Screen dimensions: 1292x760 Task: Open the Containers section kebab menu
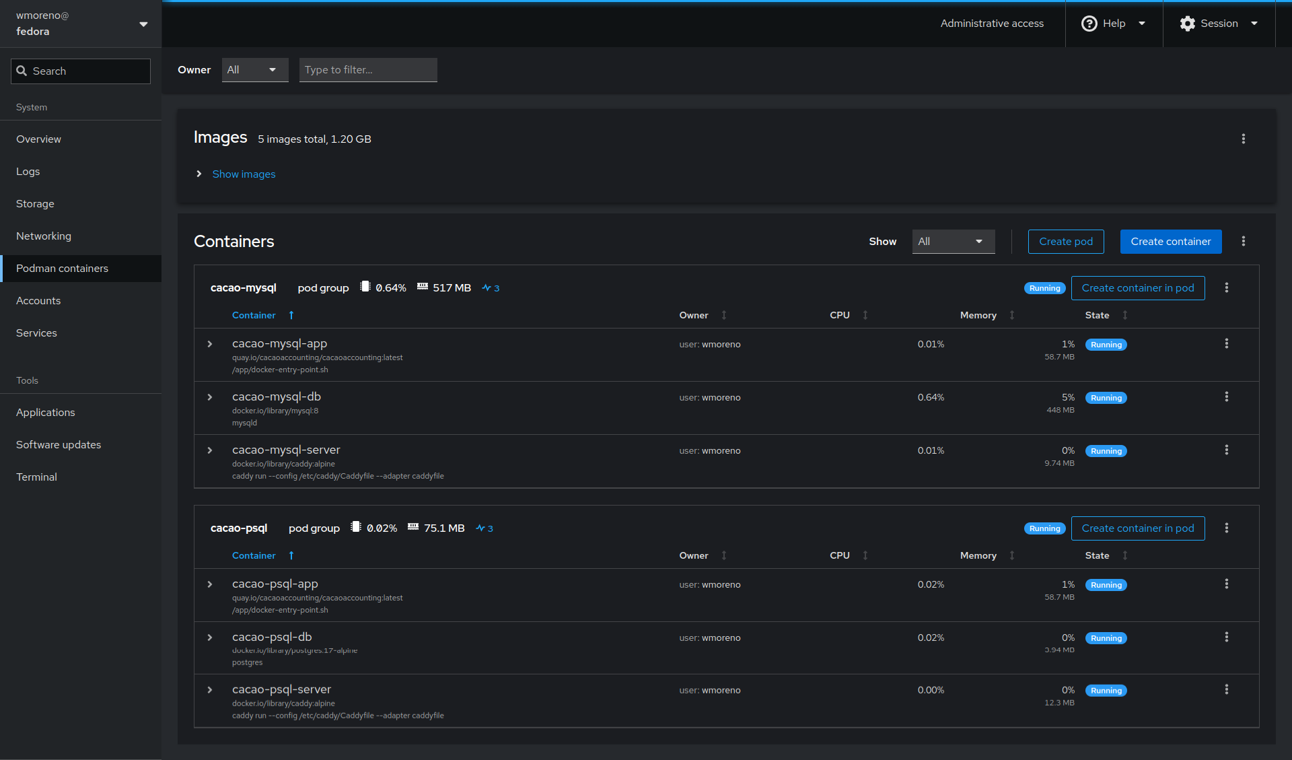(1243, 241)
